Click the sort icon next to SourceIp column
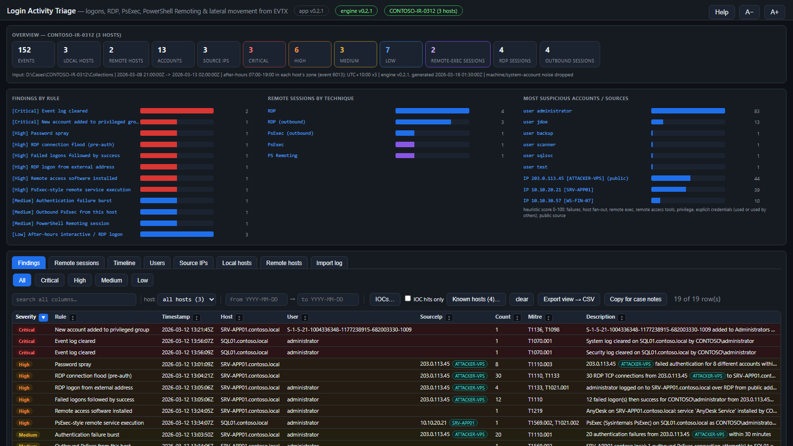Image resolution: width=793 pixels, height=446 pixels. tap(449, 318)
